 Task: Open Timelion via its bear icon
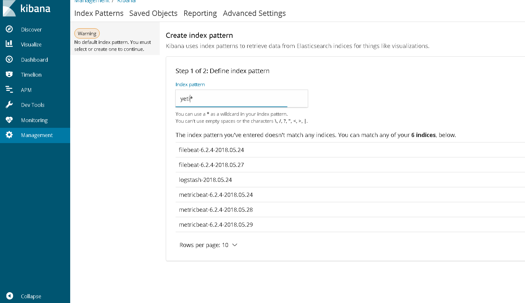(9, 74)
